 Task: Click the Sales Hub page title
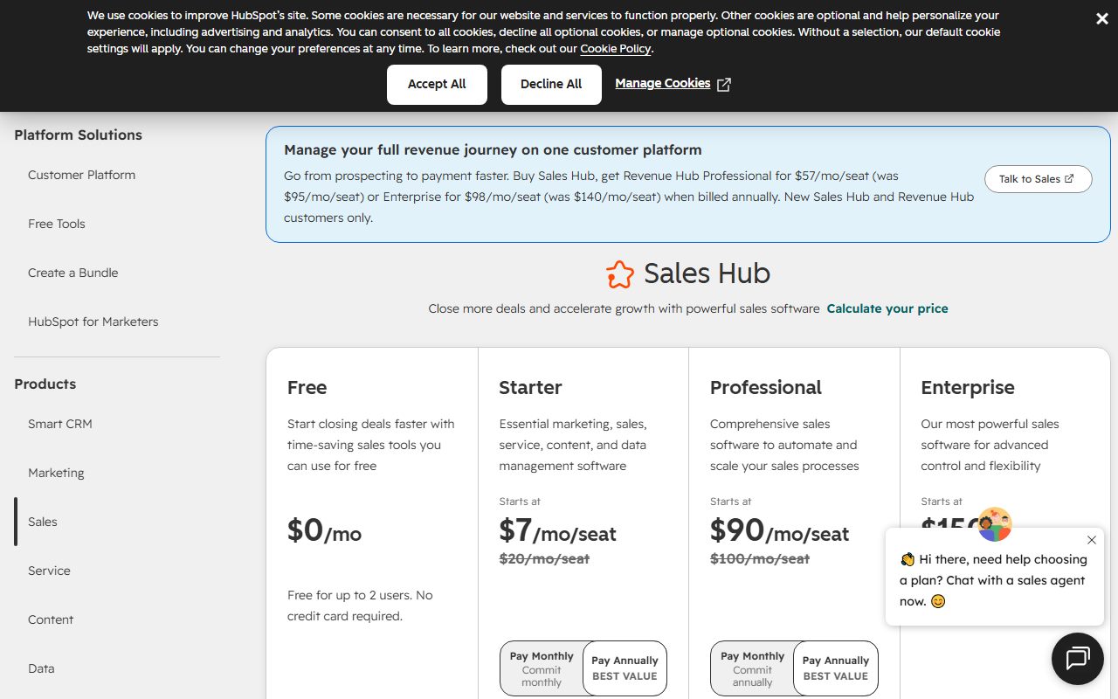pyautogui.click(x=707, y=273)
